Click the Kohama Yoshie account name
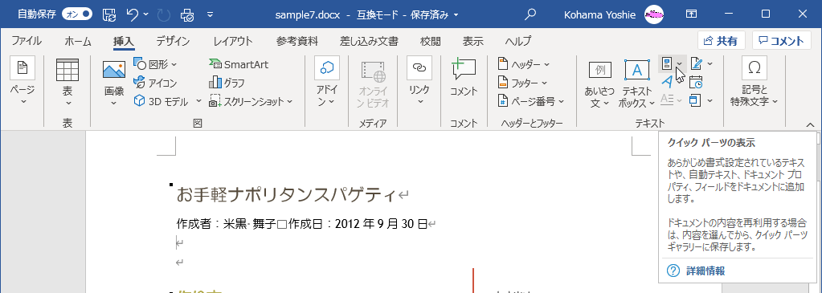Image resolution: width=822 pixels, height=293 pixels. (x=600, y=14)
